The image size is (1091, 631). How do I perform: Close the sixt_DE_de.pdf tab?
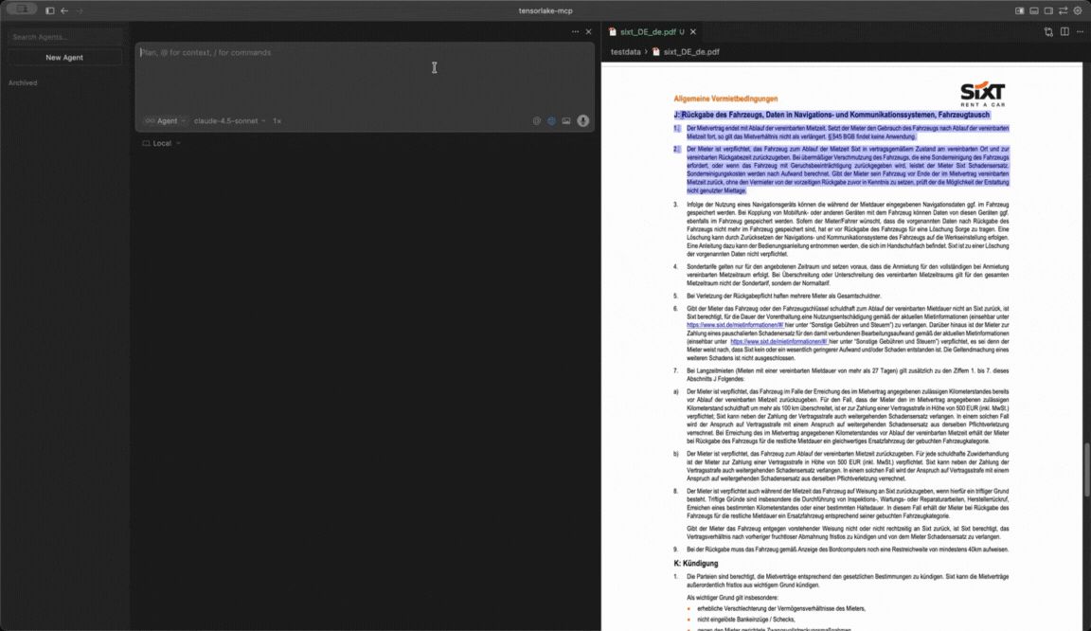(x=693, y=31)
